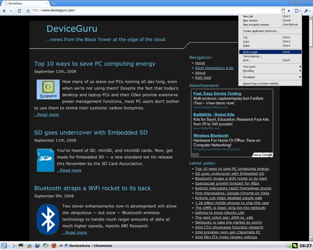
Task: Open the Bluetooth straps a WiFi rocket headline
Action: pos(93,188)
